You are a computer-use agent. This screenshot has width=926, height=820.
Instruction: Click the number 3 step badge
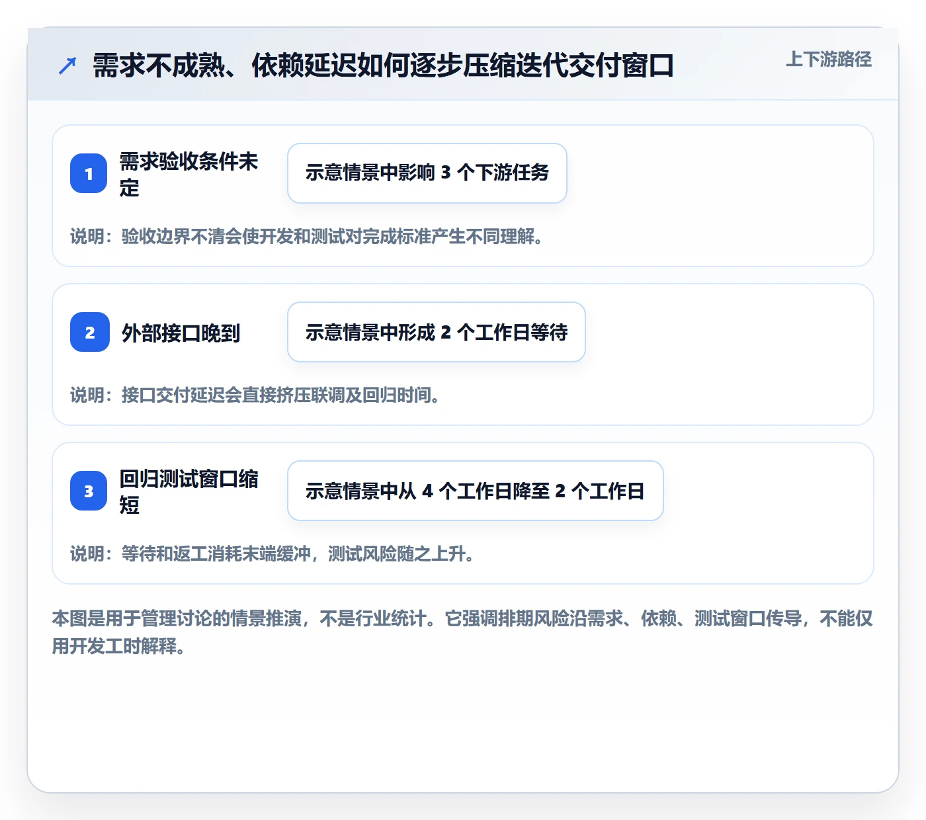(89, 491)
